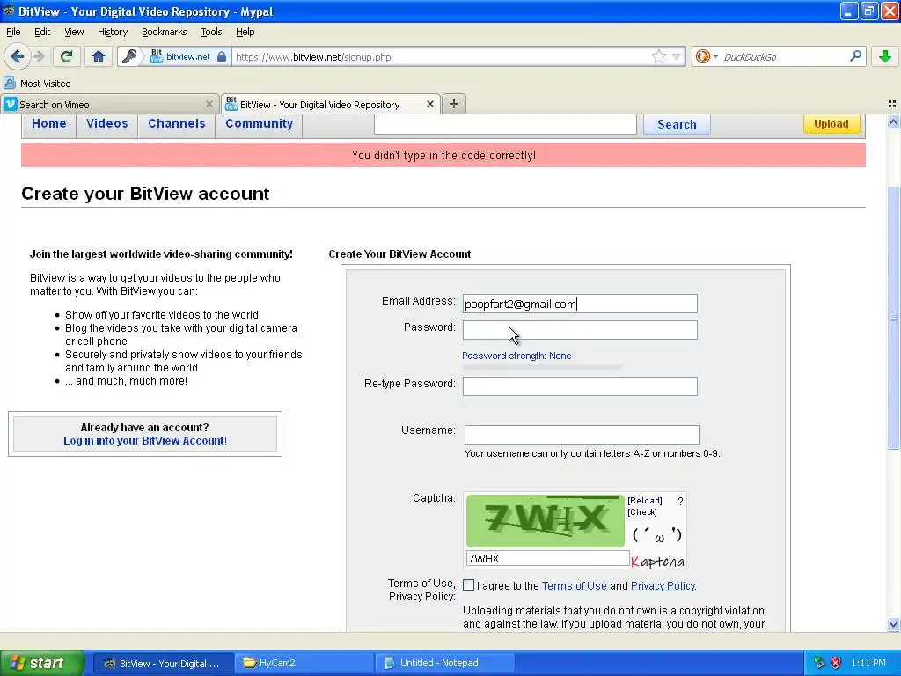The height and width of the screenshot is (676, 901).
Task: Open the Videos nav link
Action: [x=106, y=123]
